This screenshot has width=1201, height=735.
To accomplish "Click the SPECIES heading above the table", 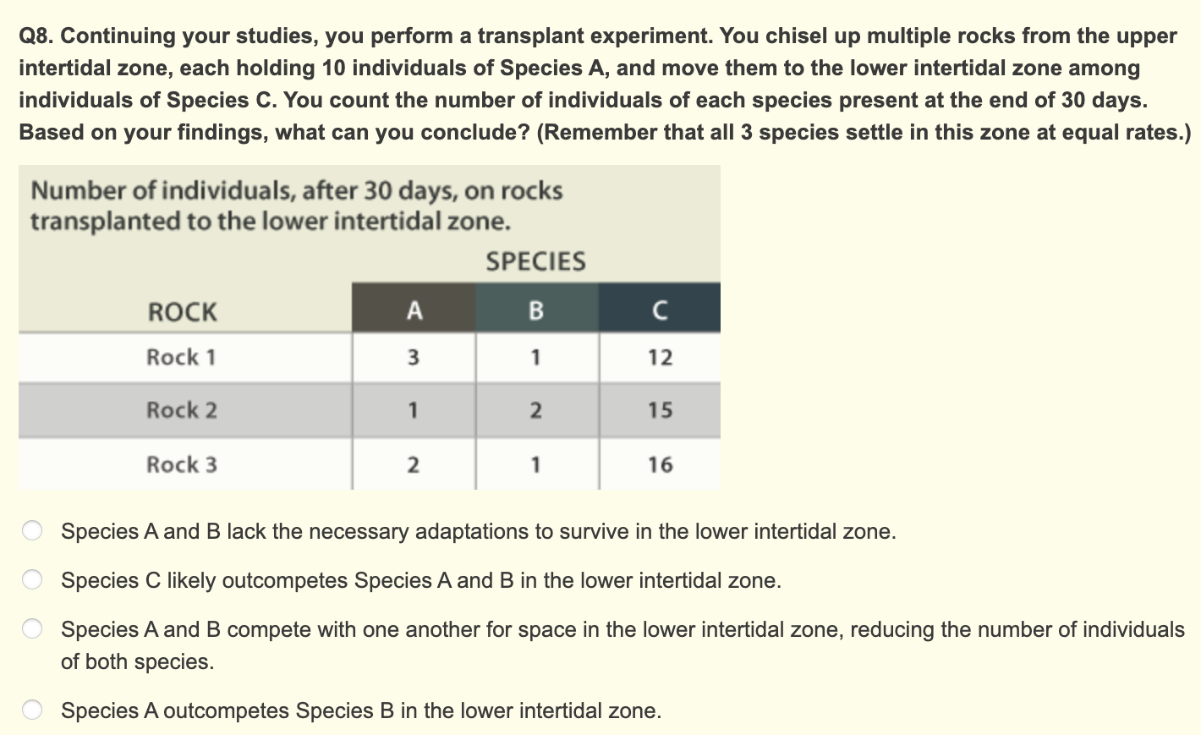I will click(x=535, y=261).
